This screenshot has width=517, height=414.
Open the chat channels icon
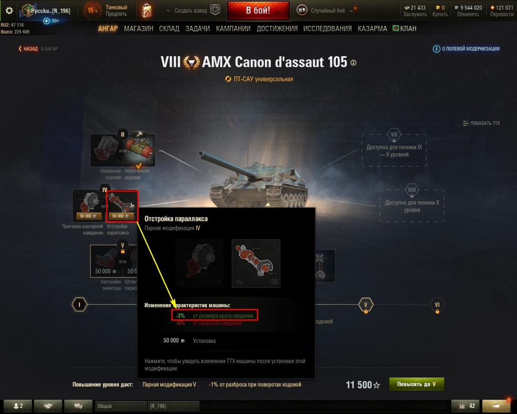click(x=78, y=406)
